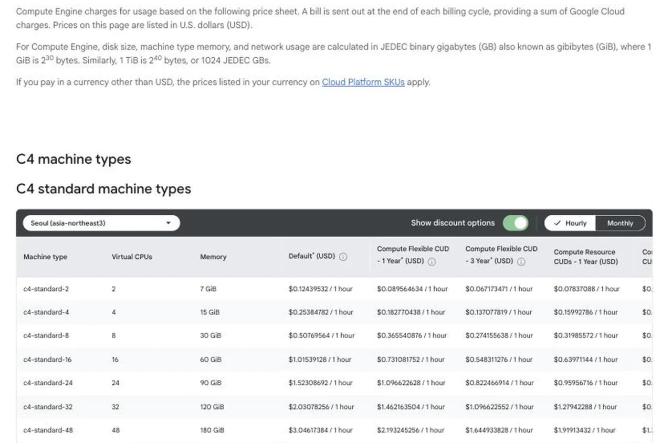Click the Compute Flexible CUD - 3 Year header
This screenshot has width=672, height=443.
click(501, 255)
